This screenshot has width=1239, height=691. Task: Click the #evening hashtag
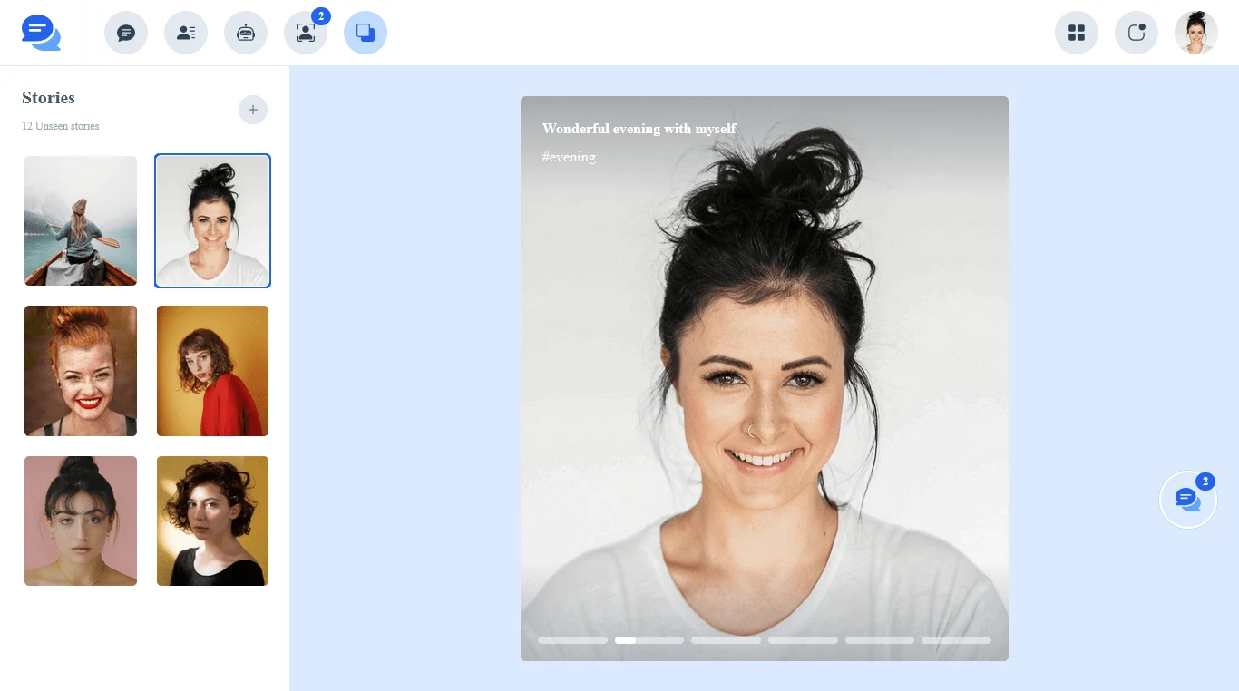(x=569, y=157)
